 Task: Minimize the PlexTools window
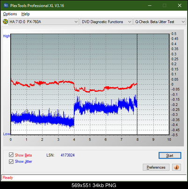150,6
